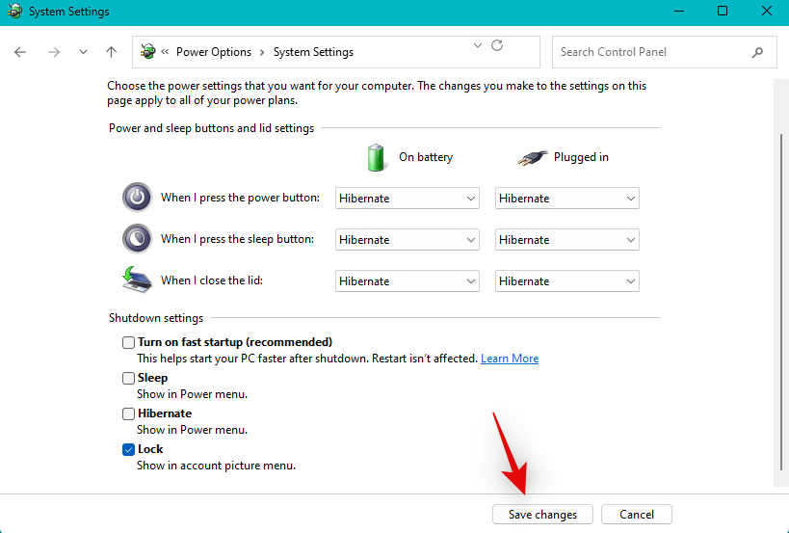The image size is (789, 533).
Task: Check the Sleep checkbox
Action: point(128,378)
